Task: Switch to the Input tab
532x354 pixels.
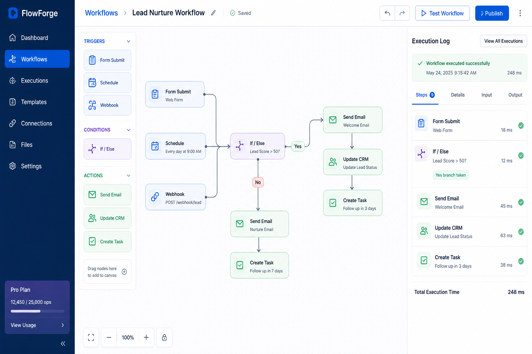Action: (x=487, y=95)
